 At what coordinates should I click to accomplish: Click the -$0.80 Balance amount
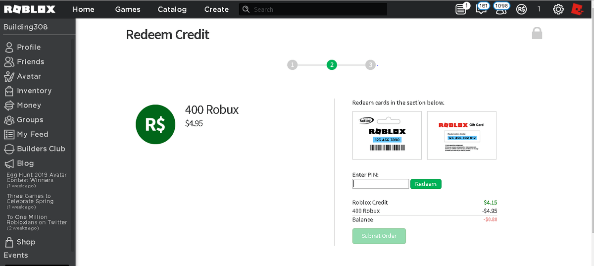point(490,219)
